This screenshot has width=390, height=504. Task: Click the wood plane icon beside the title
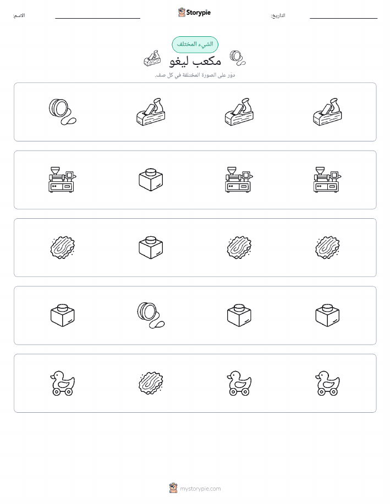152,58
